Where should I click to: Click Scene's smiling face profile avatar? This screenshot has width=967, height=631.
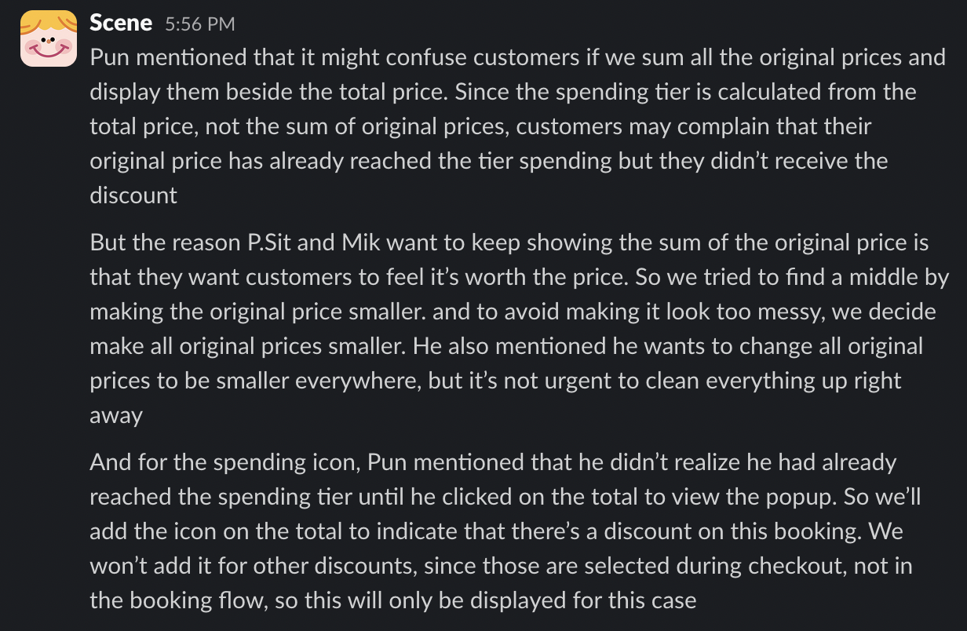tap(49, 38)
